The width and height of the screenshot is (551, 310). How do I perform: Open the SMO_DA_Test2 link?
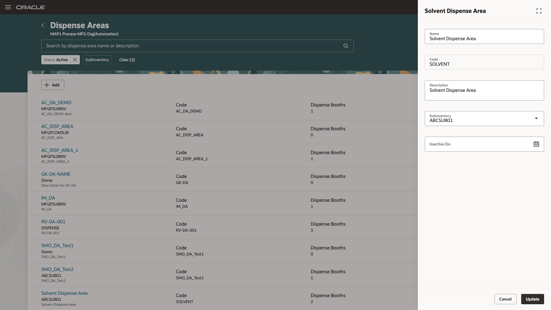[x=57, y=269]
